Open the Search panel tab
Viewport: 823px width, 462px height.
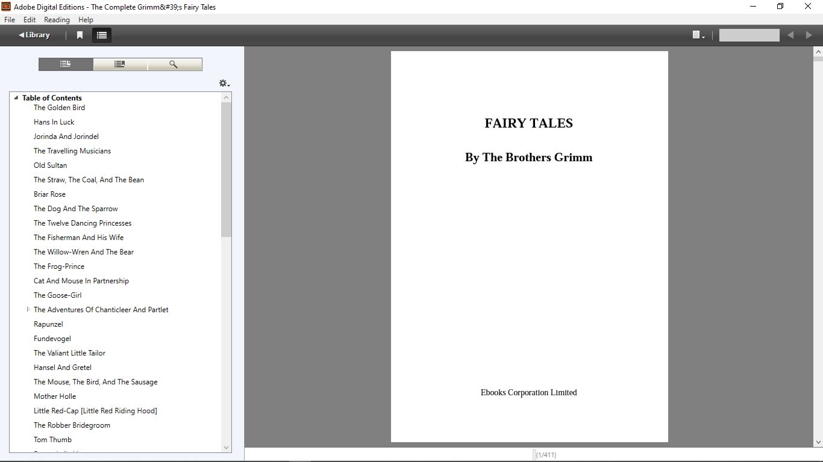coord(174,64)
